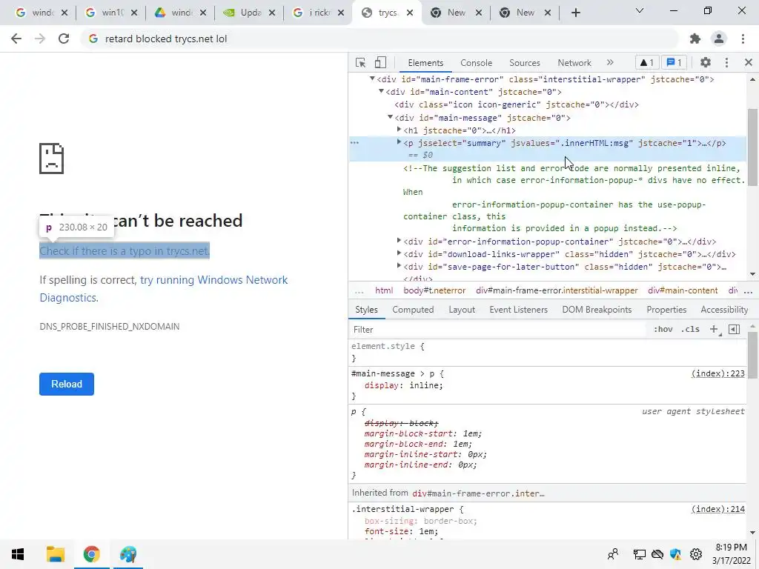The height and width of the screenshot is (569, 759).
Task: Open DevTools customize three-dot menu
Action: (726, 62)
